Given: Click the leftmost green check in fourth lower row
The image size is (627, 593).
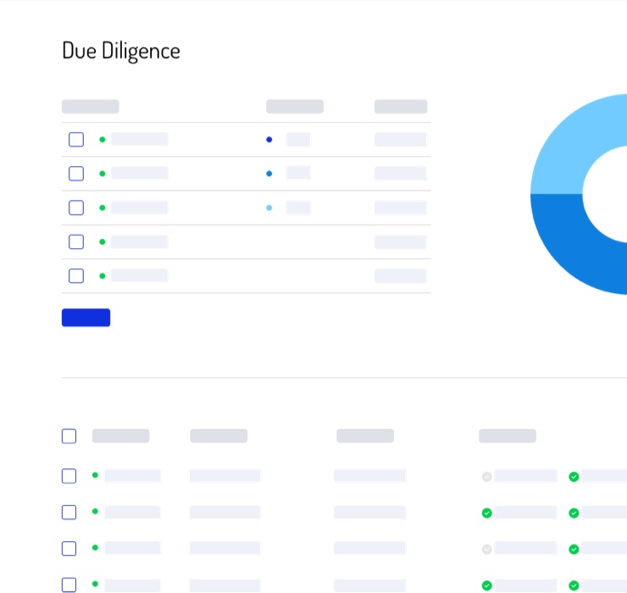Looking at the screenshot, I should click(486, 585).
